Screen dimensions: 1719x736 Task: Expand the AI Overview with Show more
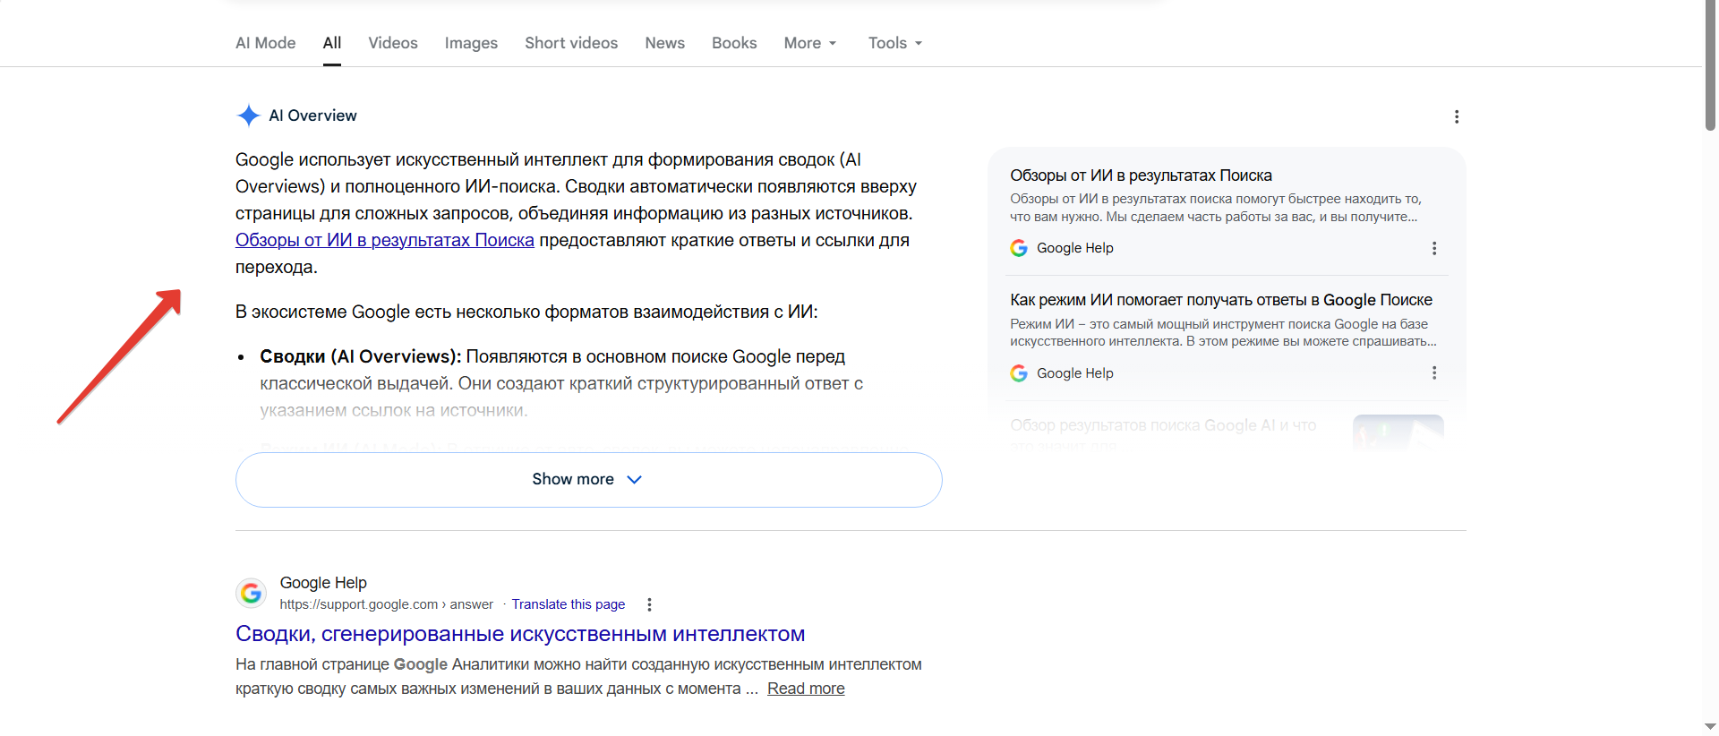click(x=588, y=480)
